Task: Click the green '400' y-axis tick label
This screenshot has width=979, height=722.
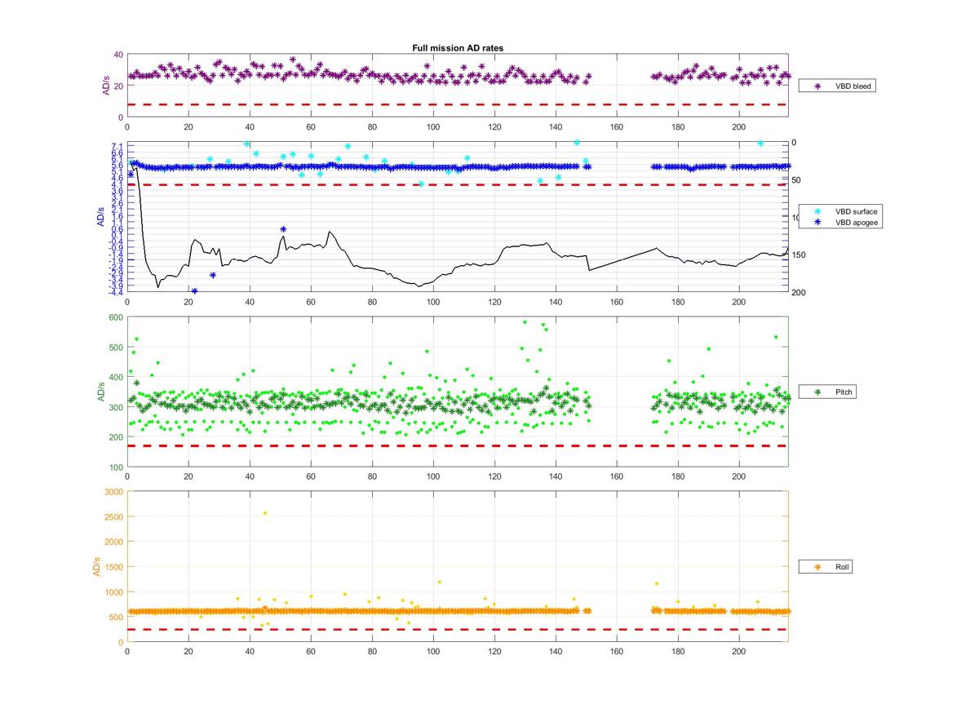Action: point(117,378)
